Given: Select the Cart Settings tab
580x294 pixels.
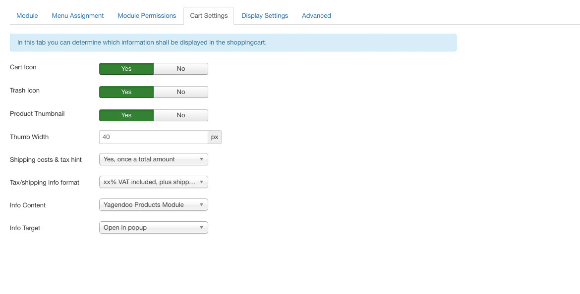Looking at the screenshot, I should click(209, 15).
